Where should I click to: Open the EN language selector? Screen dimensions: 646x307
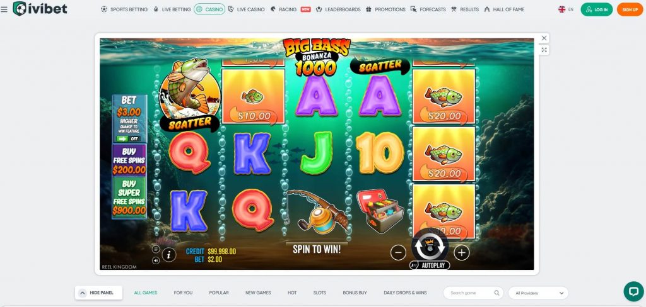coord(566,9)
